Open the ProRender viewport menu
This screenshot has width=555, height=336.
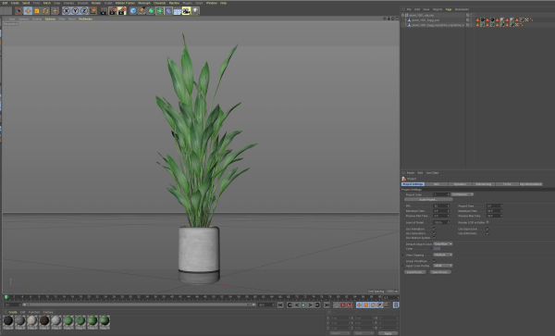pos(86,19)
